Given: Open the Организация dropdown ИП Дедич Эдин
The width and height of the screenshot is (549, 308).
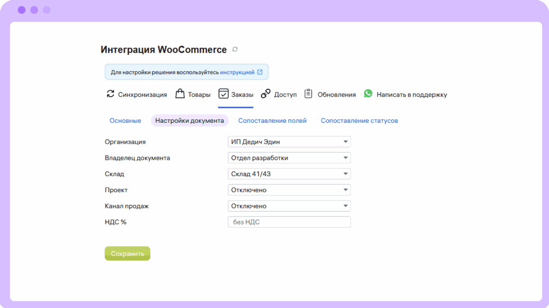Looking at the screenshot, I should click(x=289, y=142).
